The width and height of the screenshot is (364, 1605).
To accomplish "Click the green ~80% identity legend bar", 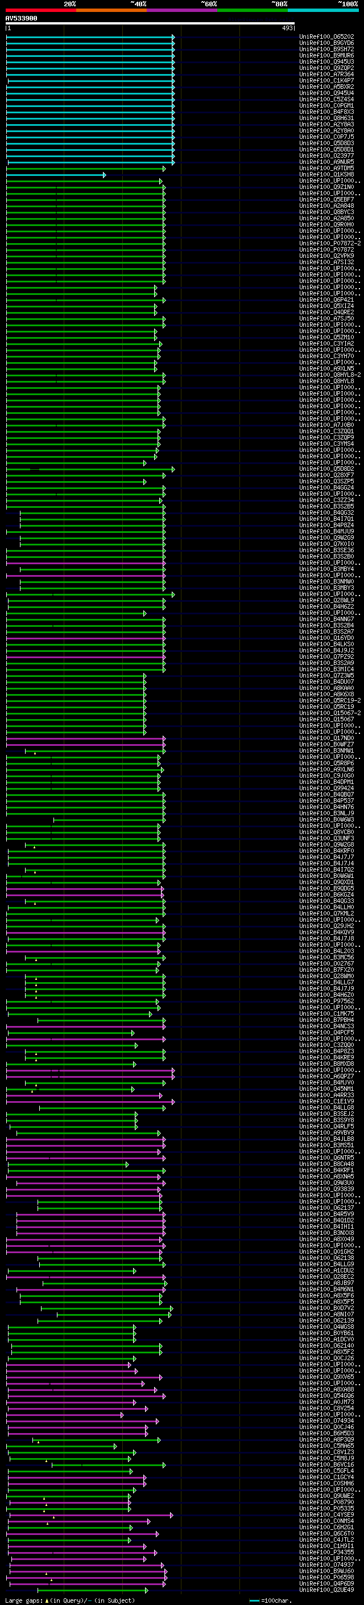I will [253, 10].
